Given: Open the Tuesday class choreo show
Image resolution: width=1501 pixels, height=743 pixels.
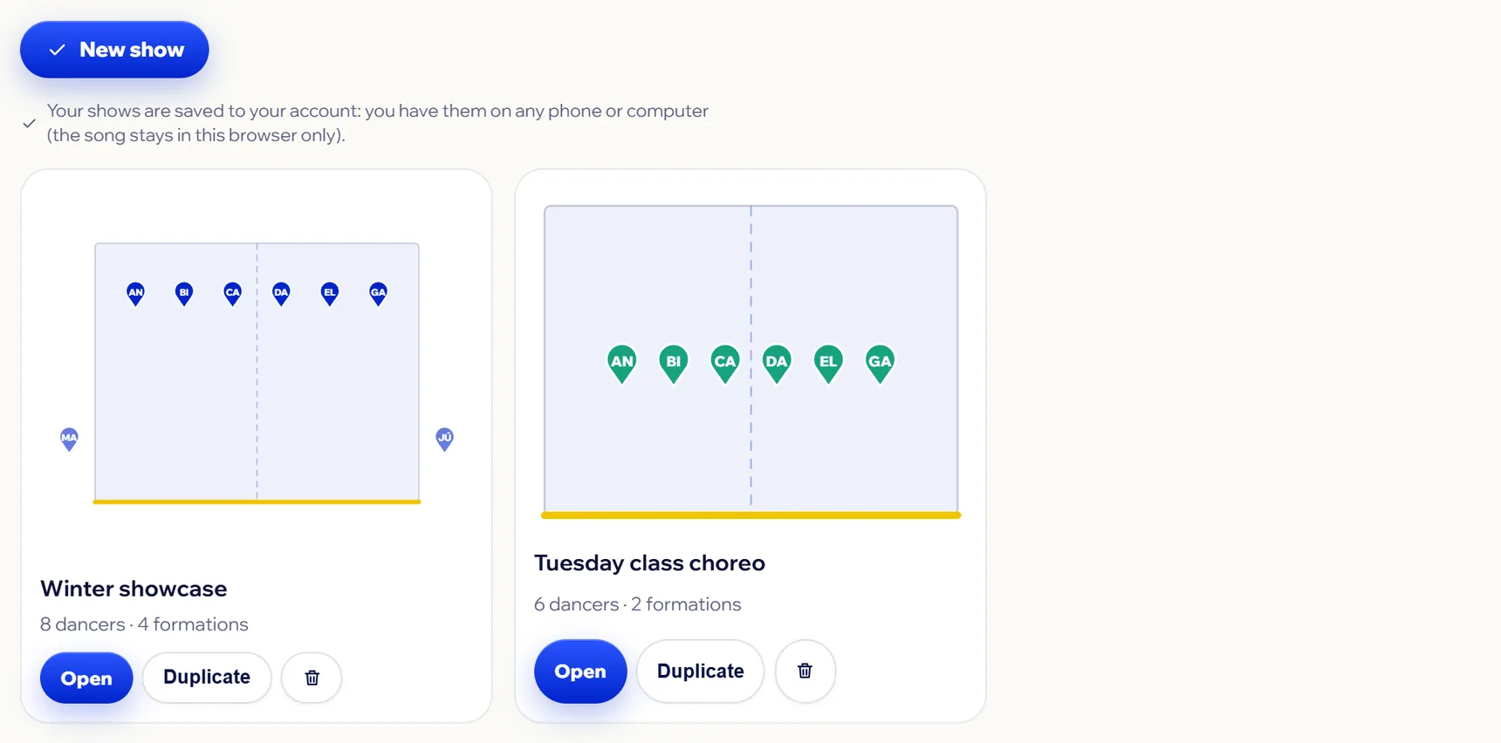Looking at the screenshot, I should click(580, 671).
